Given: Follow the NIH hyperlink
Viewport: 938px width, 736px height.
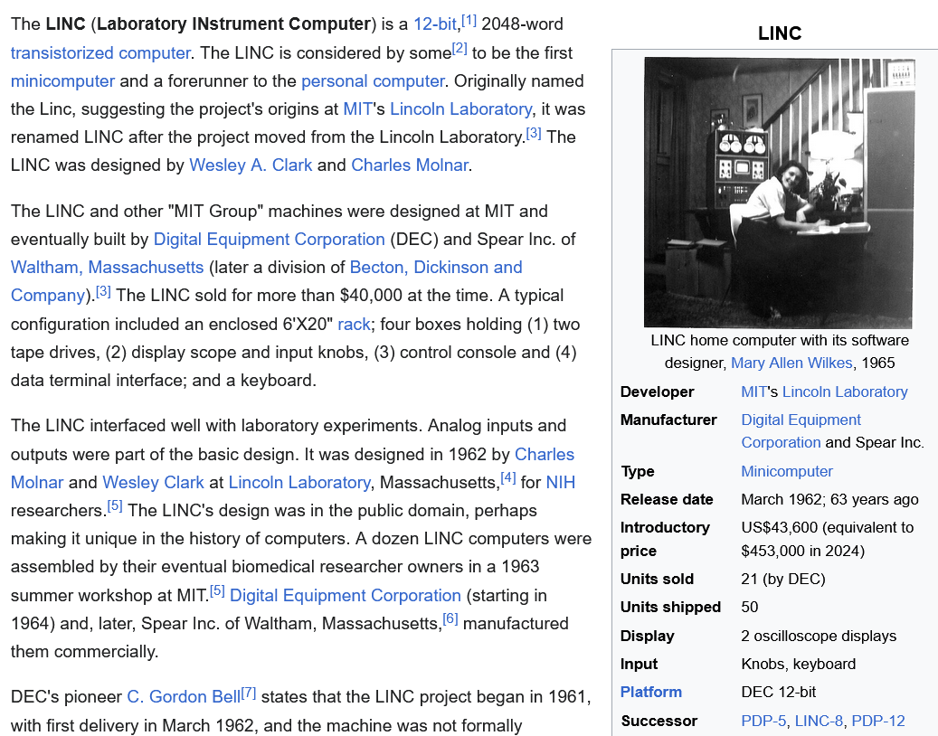Looking at the screenshot, I should [x=558, y=482].
